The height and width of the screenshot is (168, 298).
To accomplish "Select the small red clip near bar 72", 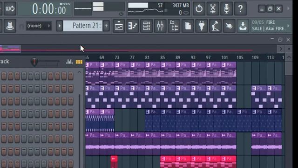I will click(114, 161).
